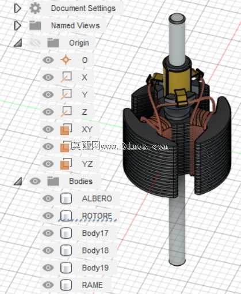This screenshot has width=241, height=294.
Task: Click the Body17 body icon
Action: tap(66, 233)
